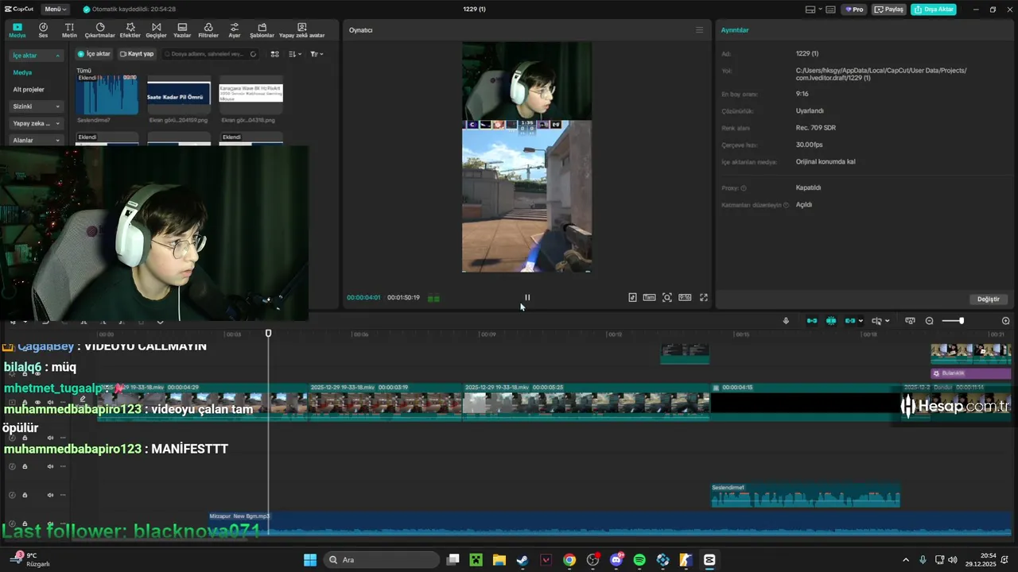1018x572 pixels.
Task: Open the media filter dropdown
Action: [316, 54]
